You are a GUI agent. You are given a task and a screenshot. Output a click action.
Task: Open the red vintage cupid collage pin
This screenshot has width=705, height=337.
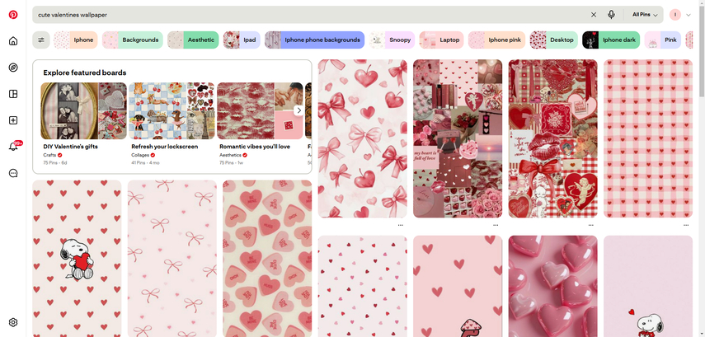click(553, 138)
